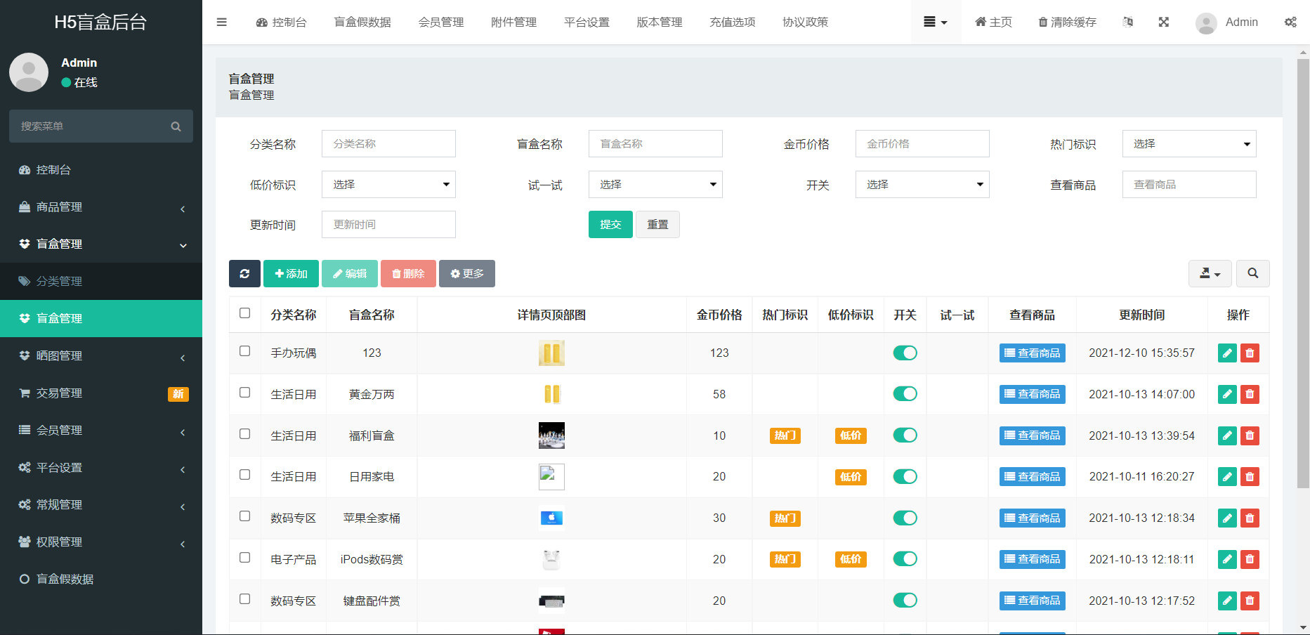1310x635 pixels.
Task: Expand the 商品管理 sidebar menu
Action: [101, 207]
